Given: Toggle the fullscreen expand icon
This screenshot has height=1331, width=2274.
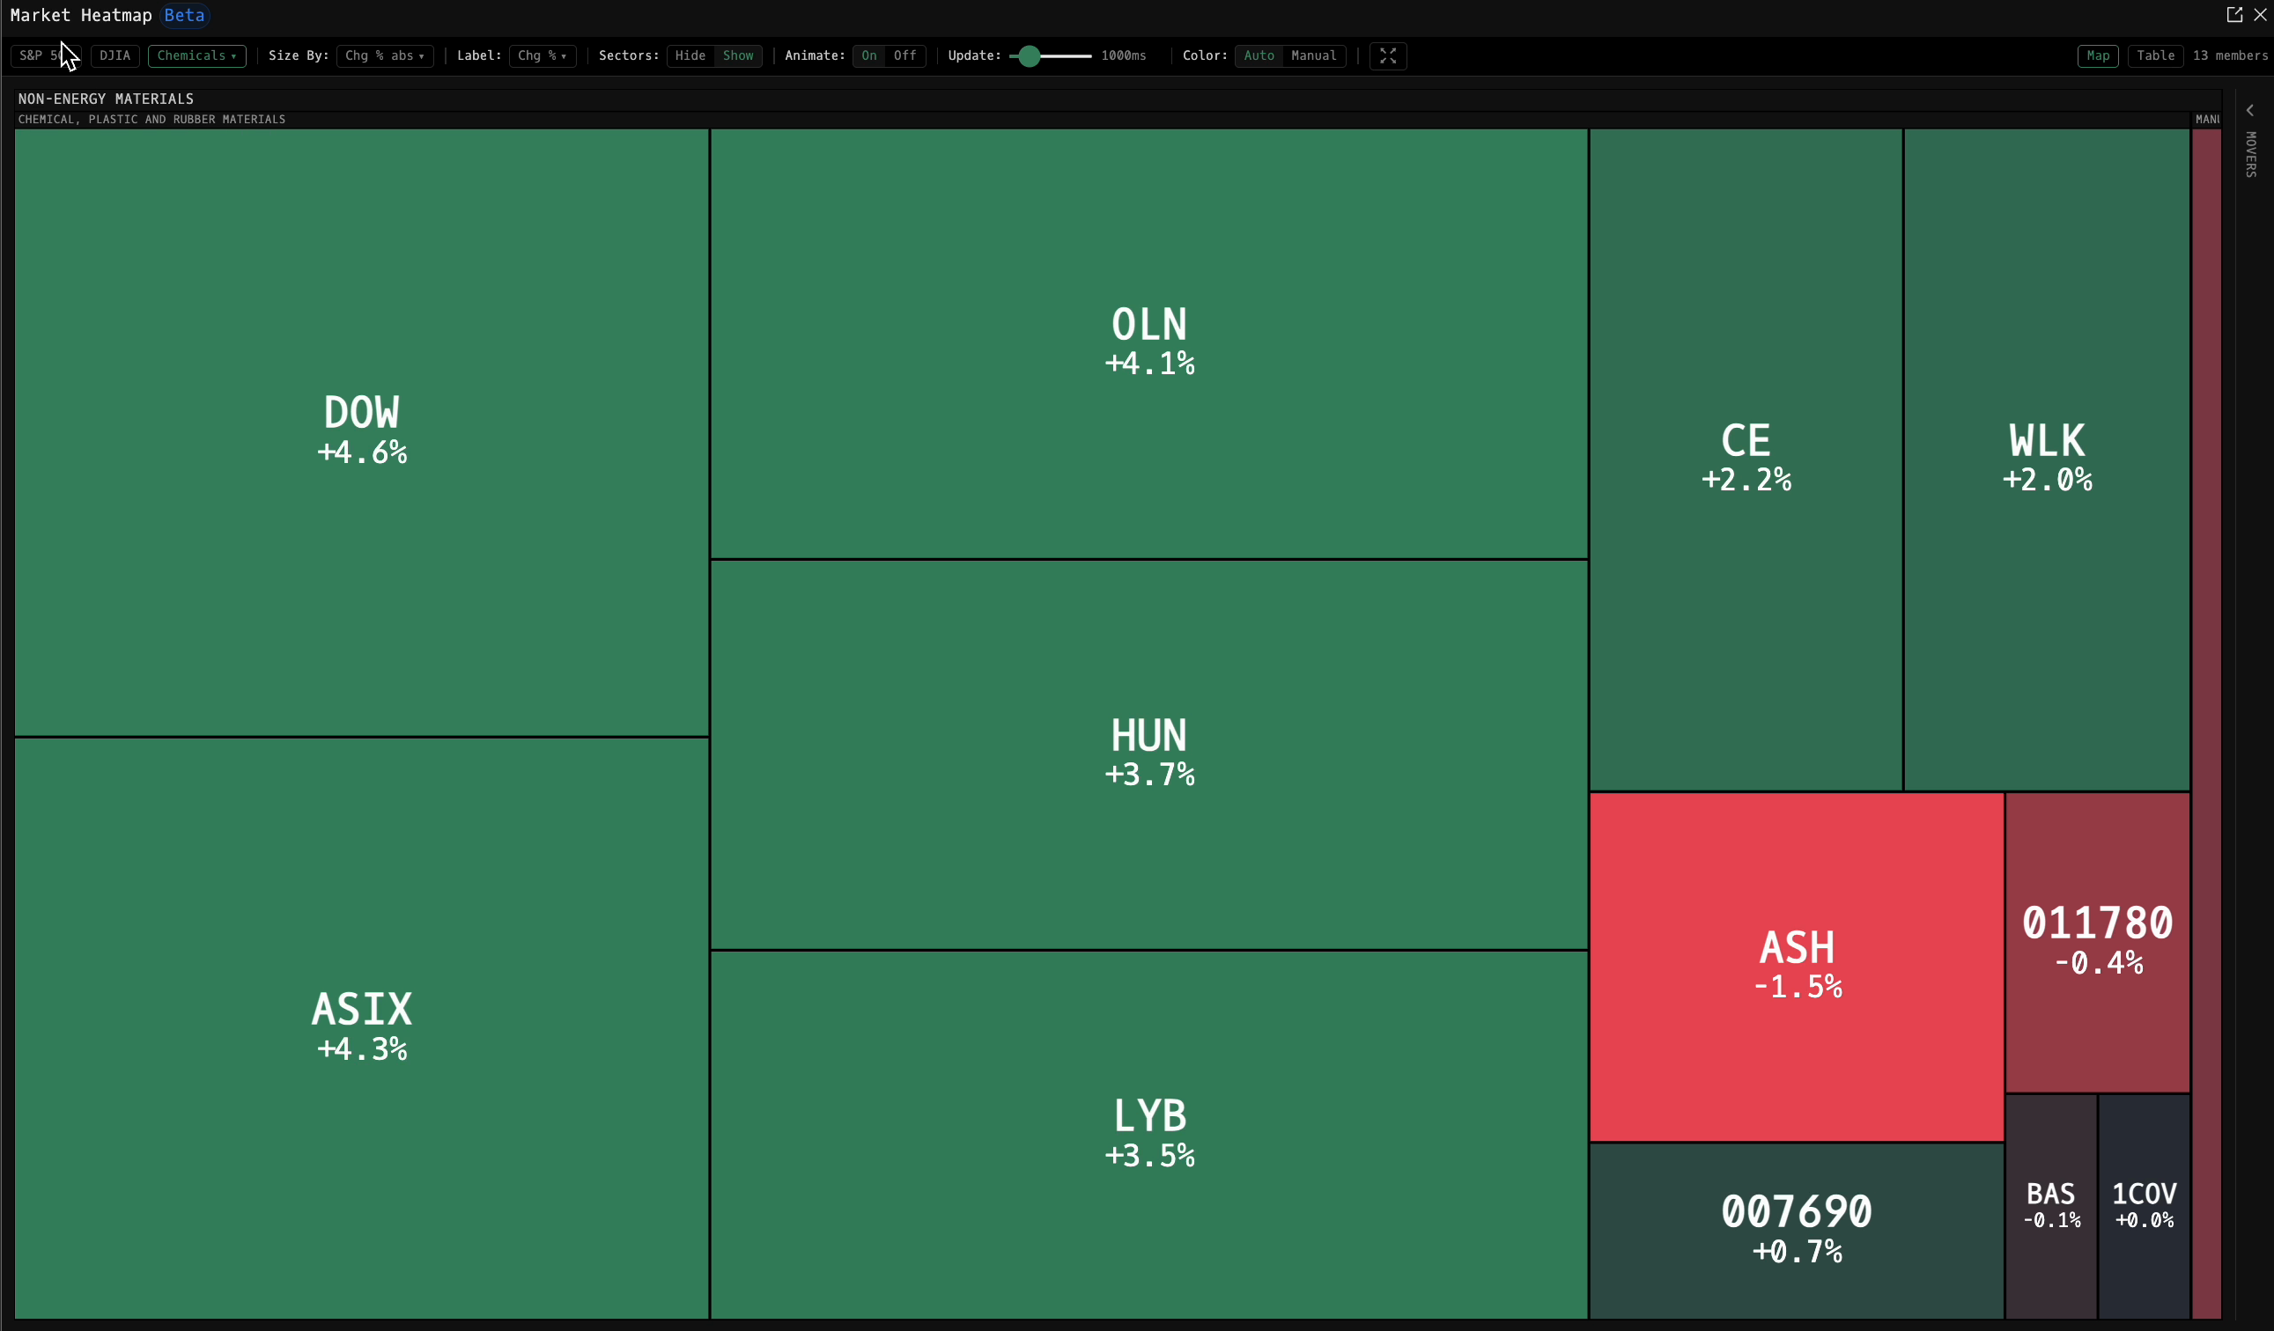Looking at the screenshot, I should click(1388, 56).
